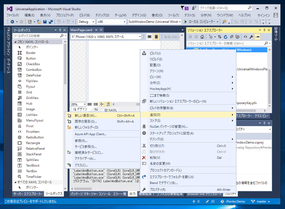Click the Sync with Active Document icon
Screen dimensions: 285x209
point(219,37)
